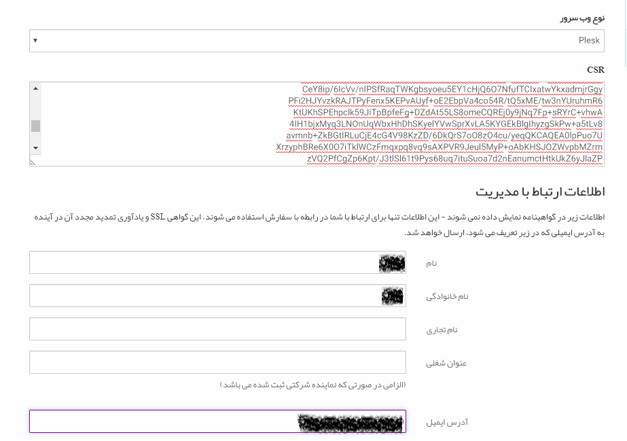627x441 pixels.
Task: Click the empty عنوان شغلی input field
Action: [217, 362]
